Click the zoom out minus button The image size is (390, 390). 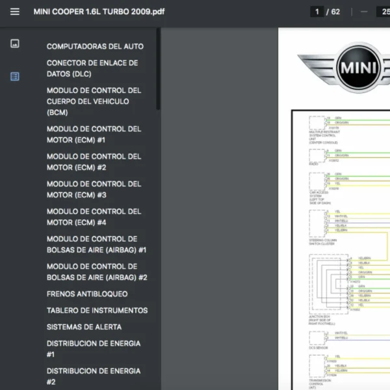pos(363,12)
